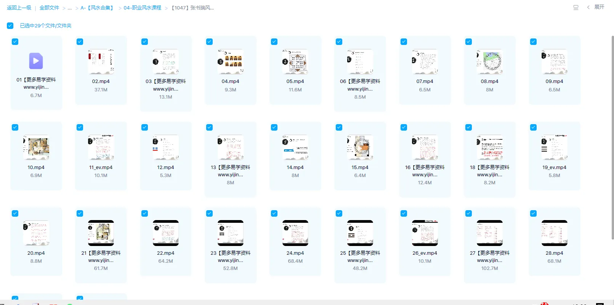Screen dimensions: 614x305
Task: Uncheck the checkbox on 09.mp4
Action: 534,42
